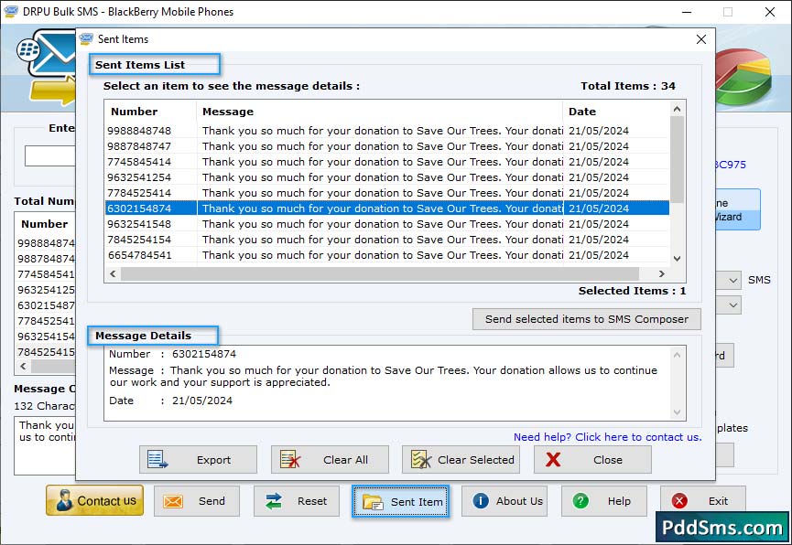Click the Sent Item button
Viewport: 792px width, 545px height.
pos(400,502)
